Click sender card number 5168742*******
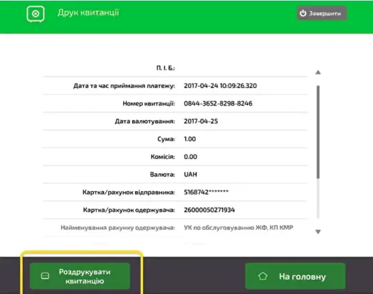 pyautogui.click(x=206, y=192)
